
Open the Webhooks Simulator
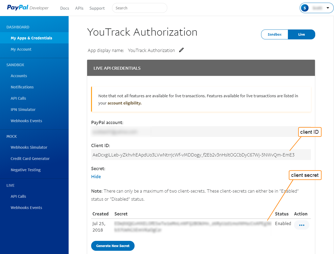pyautogui.click(x=29, y=147)
